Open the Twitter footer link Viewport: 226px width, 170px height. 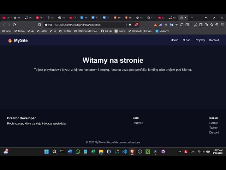(213, 127)
